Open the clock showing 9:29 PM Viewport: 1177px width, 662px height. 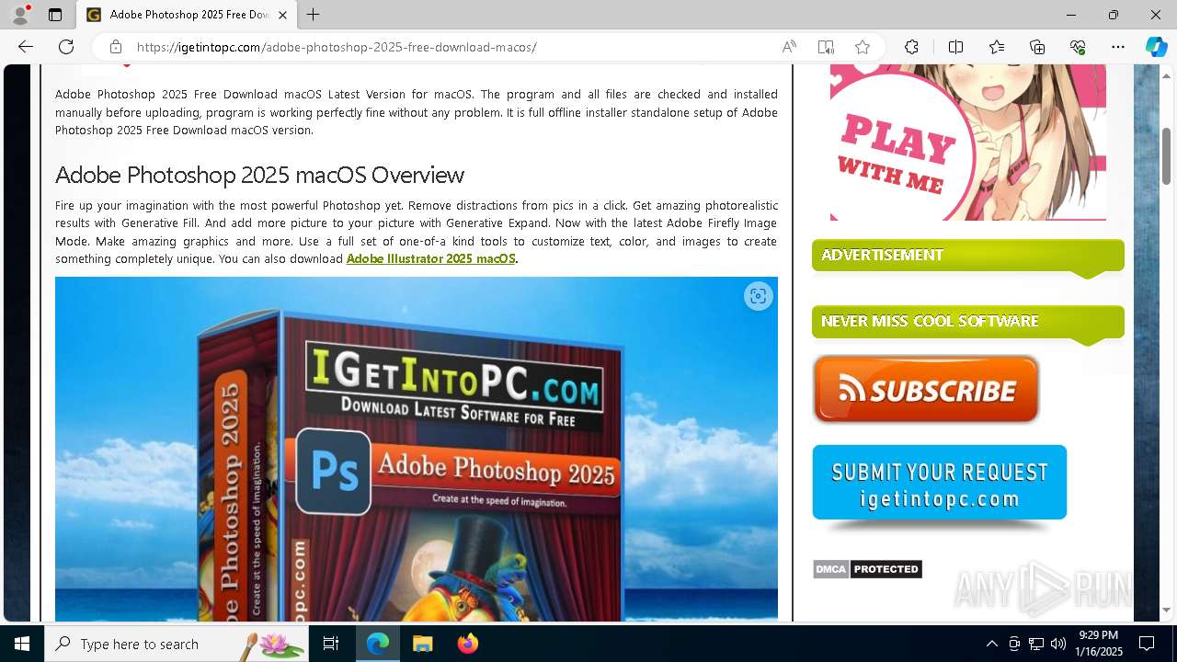click(x=1098, y=644)
